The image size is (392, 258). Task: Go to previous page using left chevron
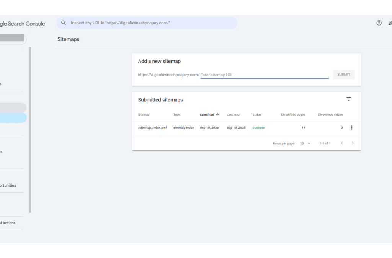341,143
